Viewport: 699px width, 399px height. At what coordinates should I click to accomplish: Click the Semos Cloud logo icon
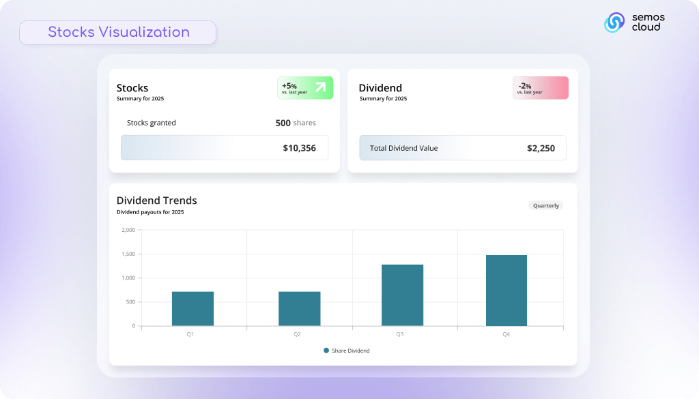click(614, 23)
